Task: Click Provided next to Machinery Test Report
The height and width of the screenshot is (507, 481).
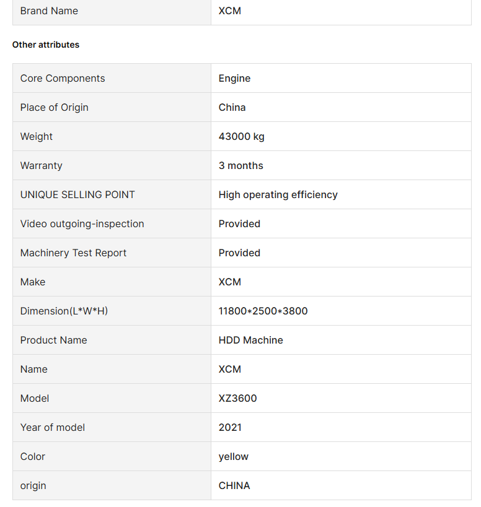Action: coord(239,253)
